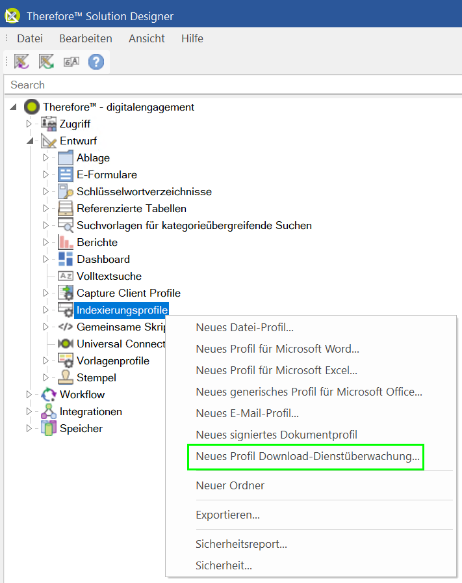The width and height of the screenshot is (462, 583).
Task: Open the Datei menu
Action: point(30,38)
